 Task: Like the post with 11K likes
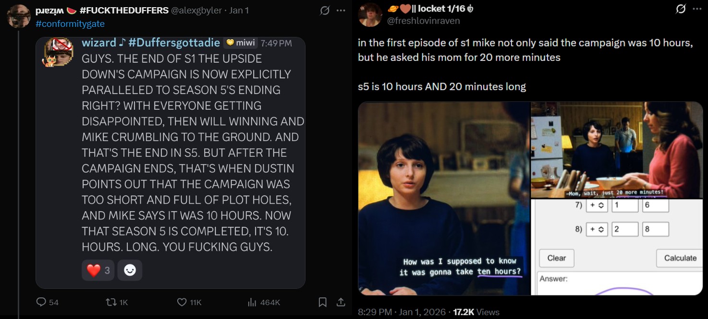click(182, 302)
